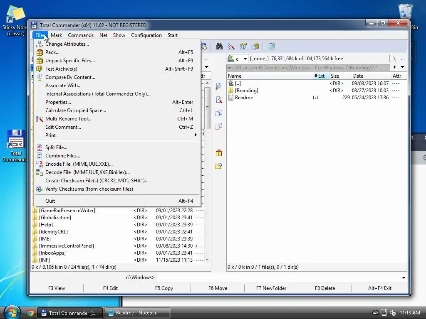The height and width of the screenshot is (319, 426).
Task: Open the Start menu of Total Commander
Action: point(173,35)
